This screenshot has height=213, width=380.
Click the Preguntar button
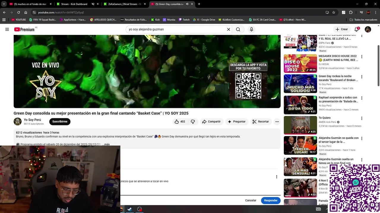(236, 122)
